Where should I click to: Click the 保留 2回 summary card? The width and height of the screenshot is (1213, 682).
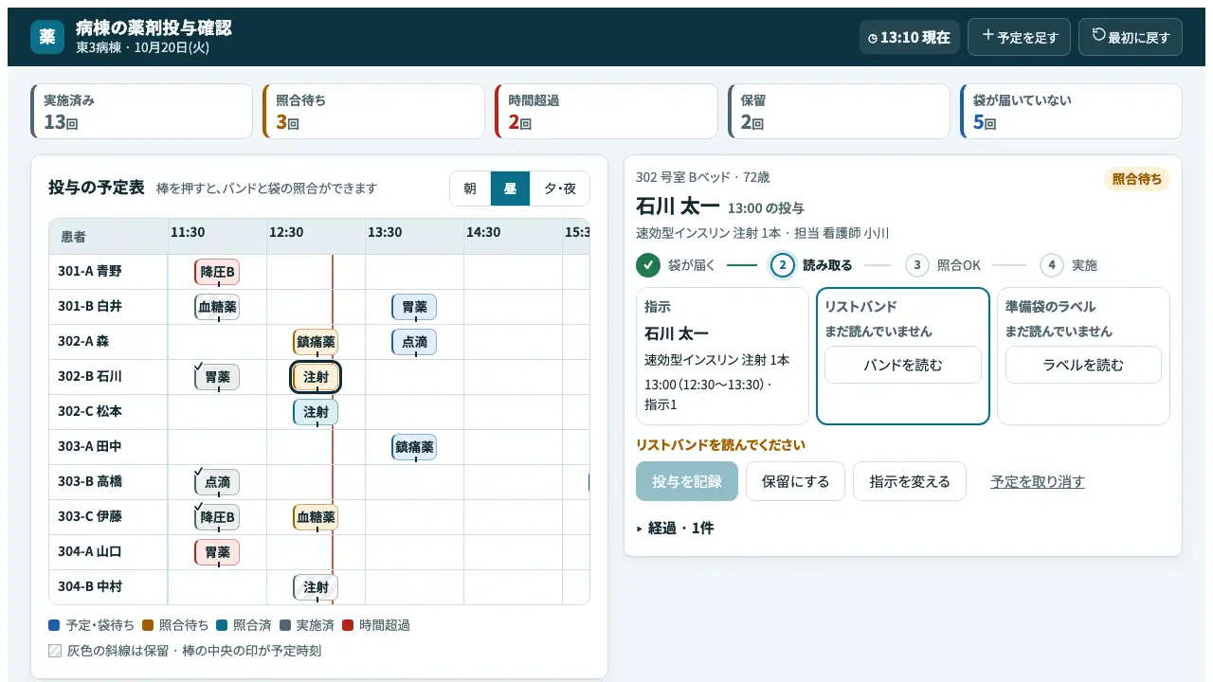click(x=839, y=112)
